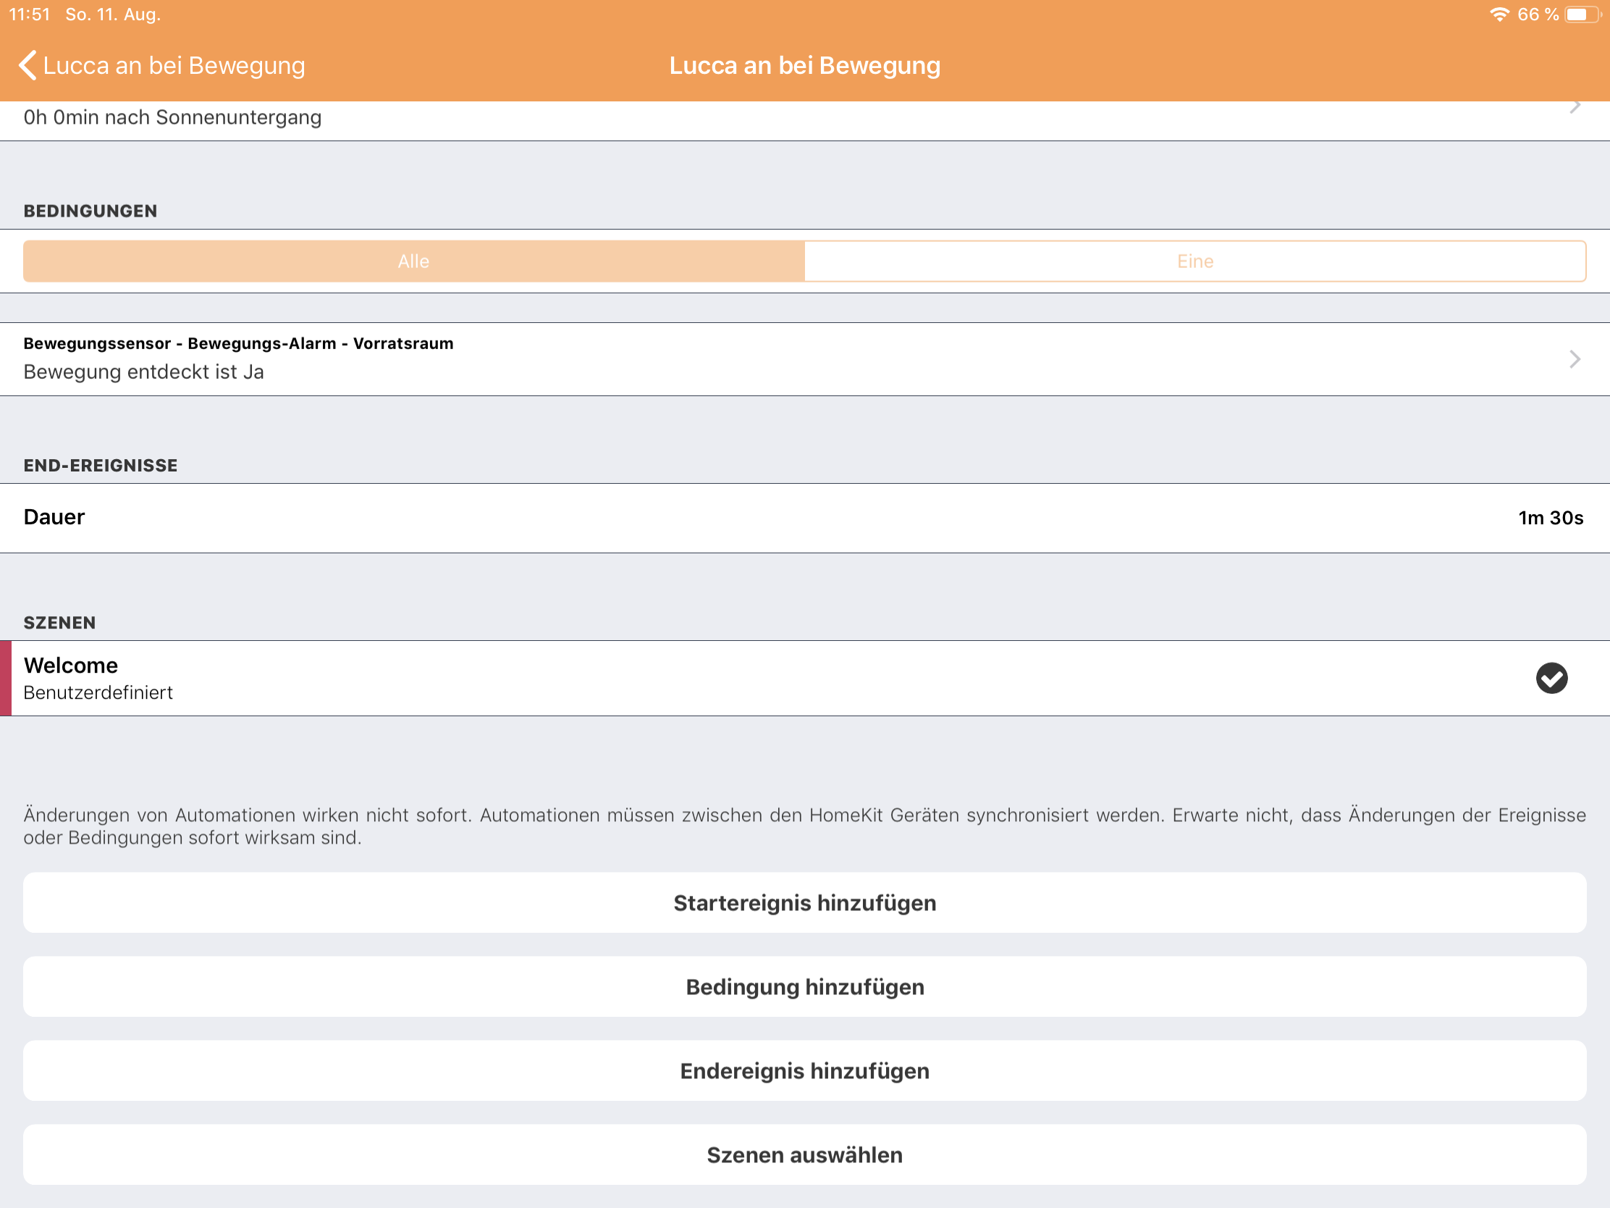Tap the Welcome scene name
The height and width of the screenshot is (1208, 1610).
71,666
